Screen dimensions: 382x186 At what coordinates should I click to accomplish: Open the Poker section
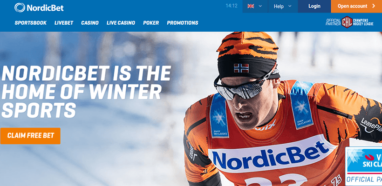point(151,23)
